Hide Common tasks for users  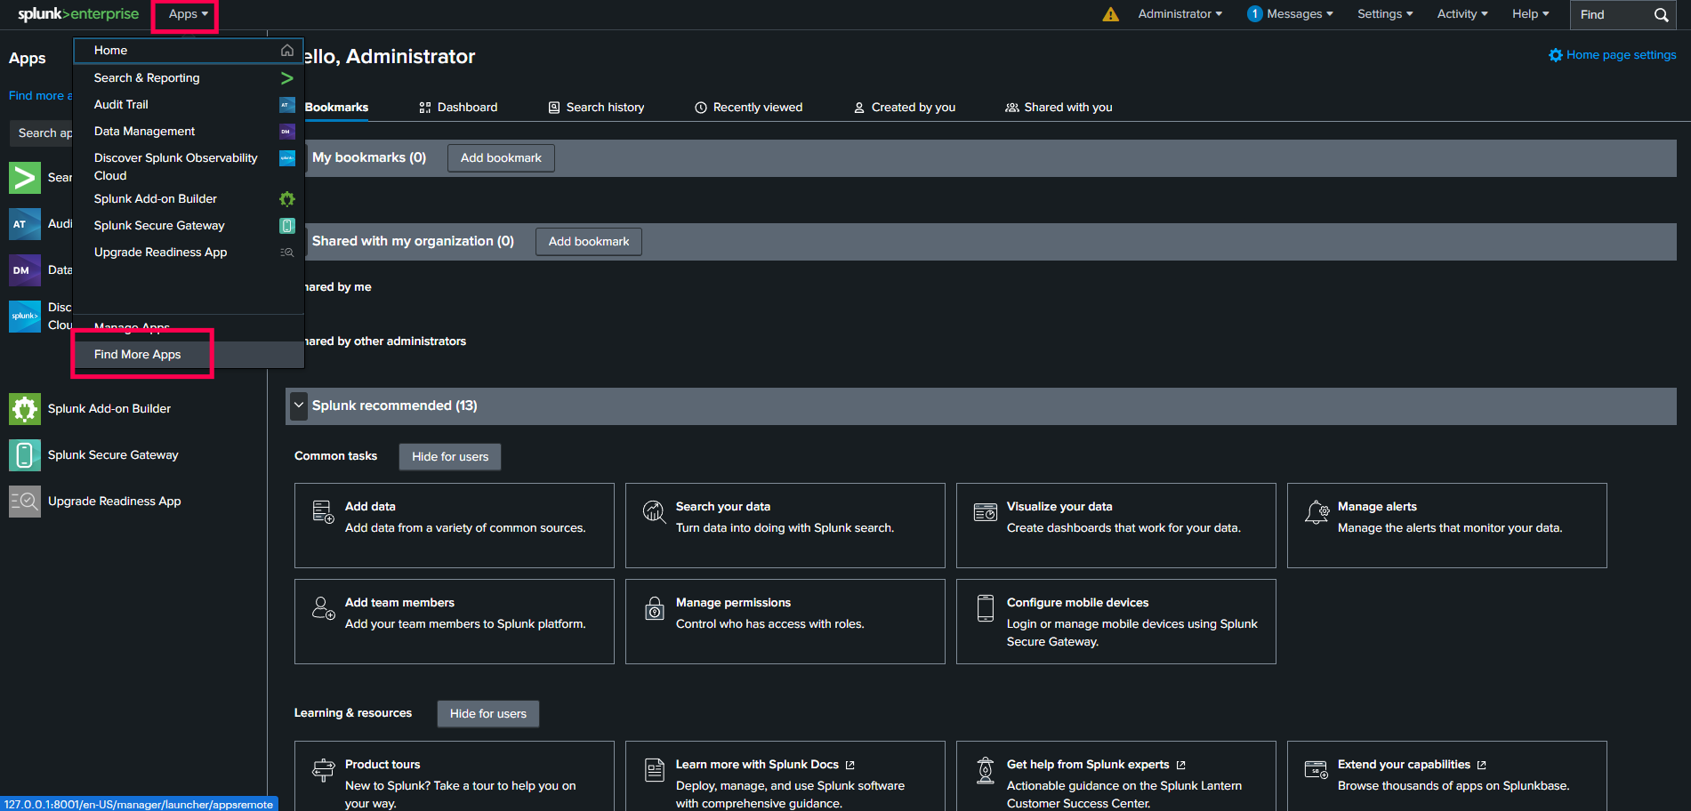[x=449, y=456]
